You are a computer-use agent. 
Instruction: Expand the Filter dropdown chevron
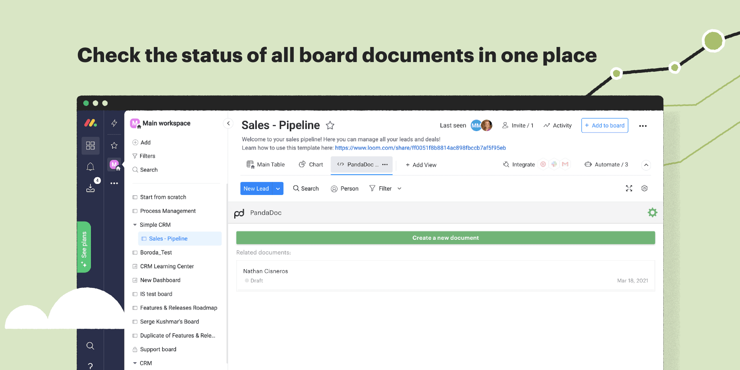[x=399, y=188]
